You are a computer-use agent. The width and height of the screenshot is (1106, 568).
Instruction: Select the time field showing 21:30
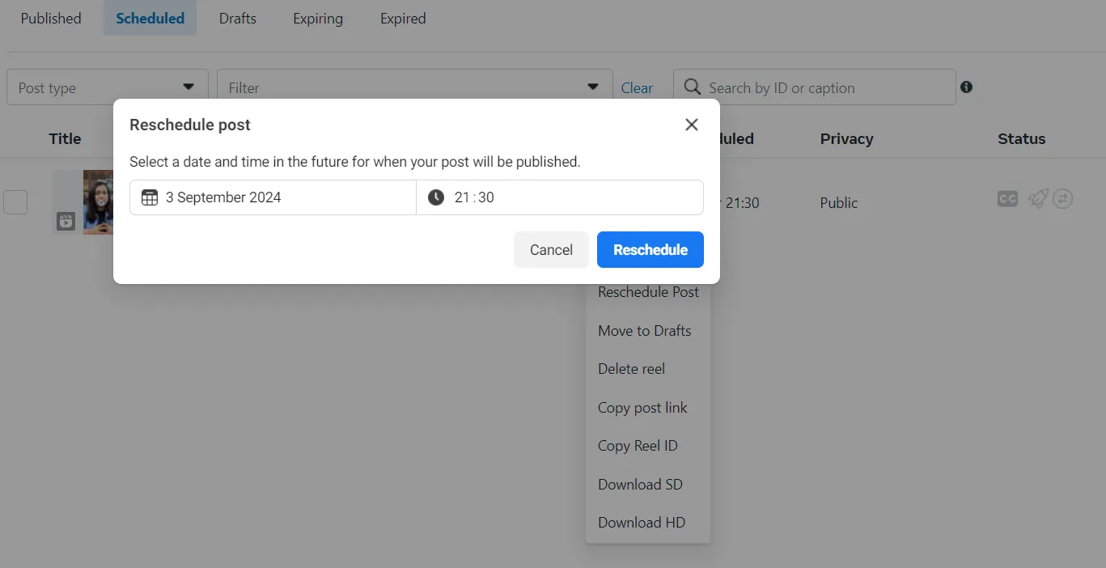click(559, 197)
